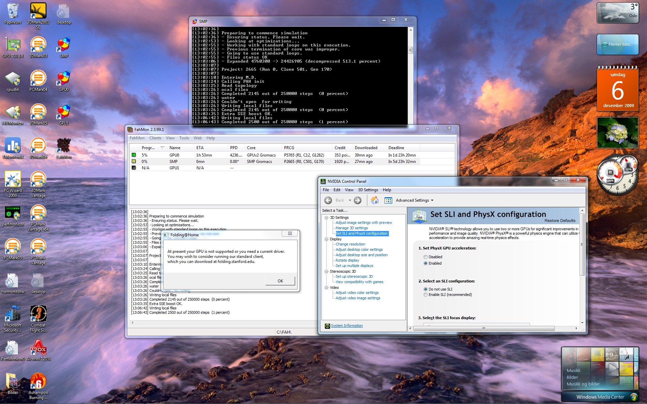Open the PCMark Vantage x64 desktop shortcut
The image size is (647, 404).
38,218
